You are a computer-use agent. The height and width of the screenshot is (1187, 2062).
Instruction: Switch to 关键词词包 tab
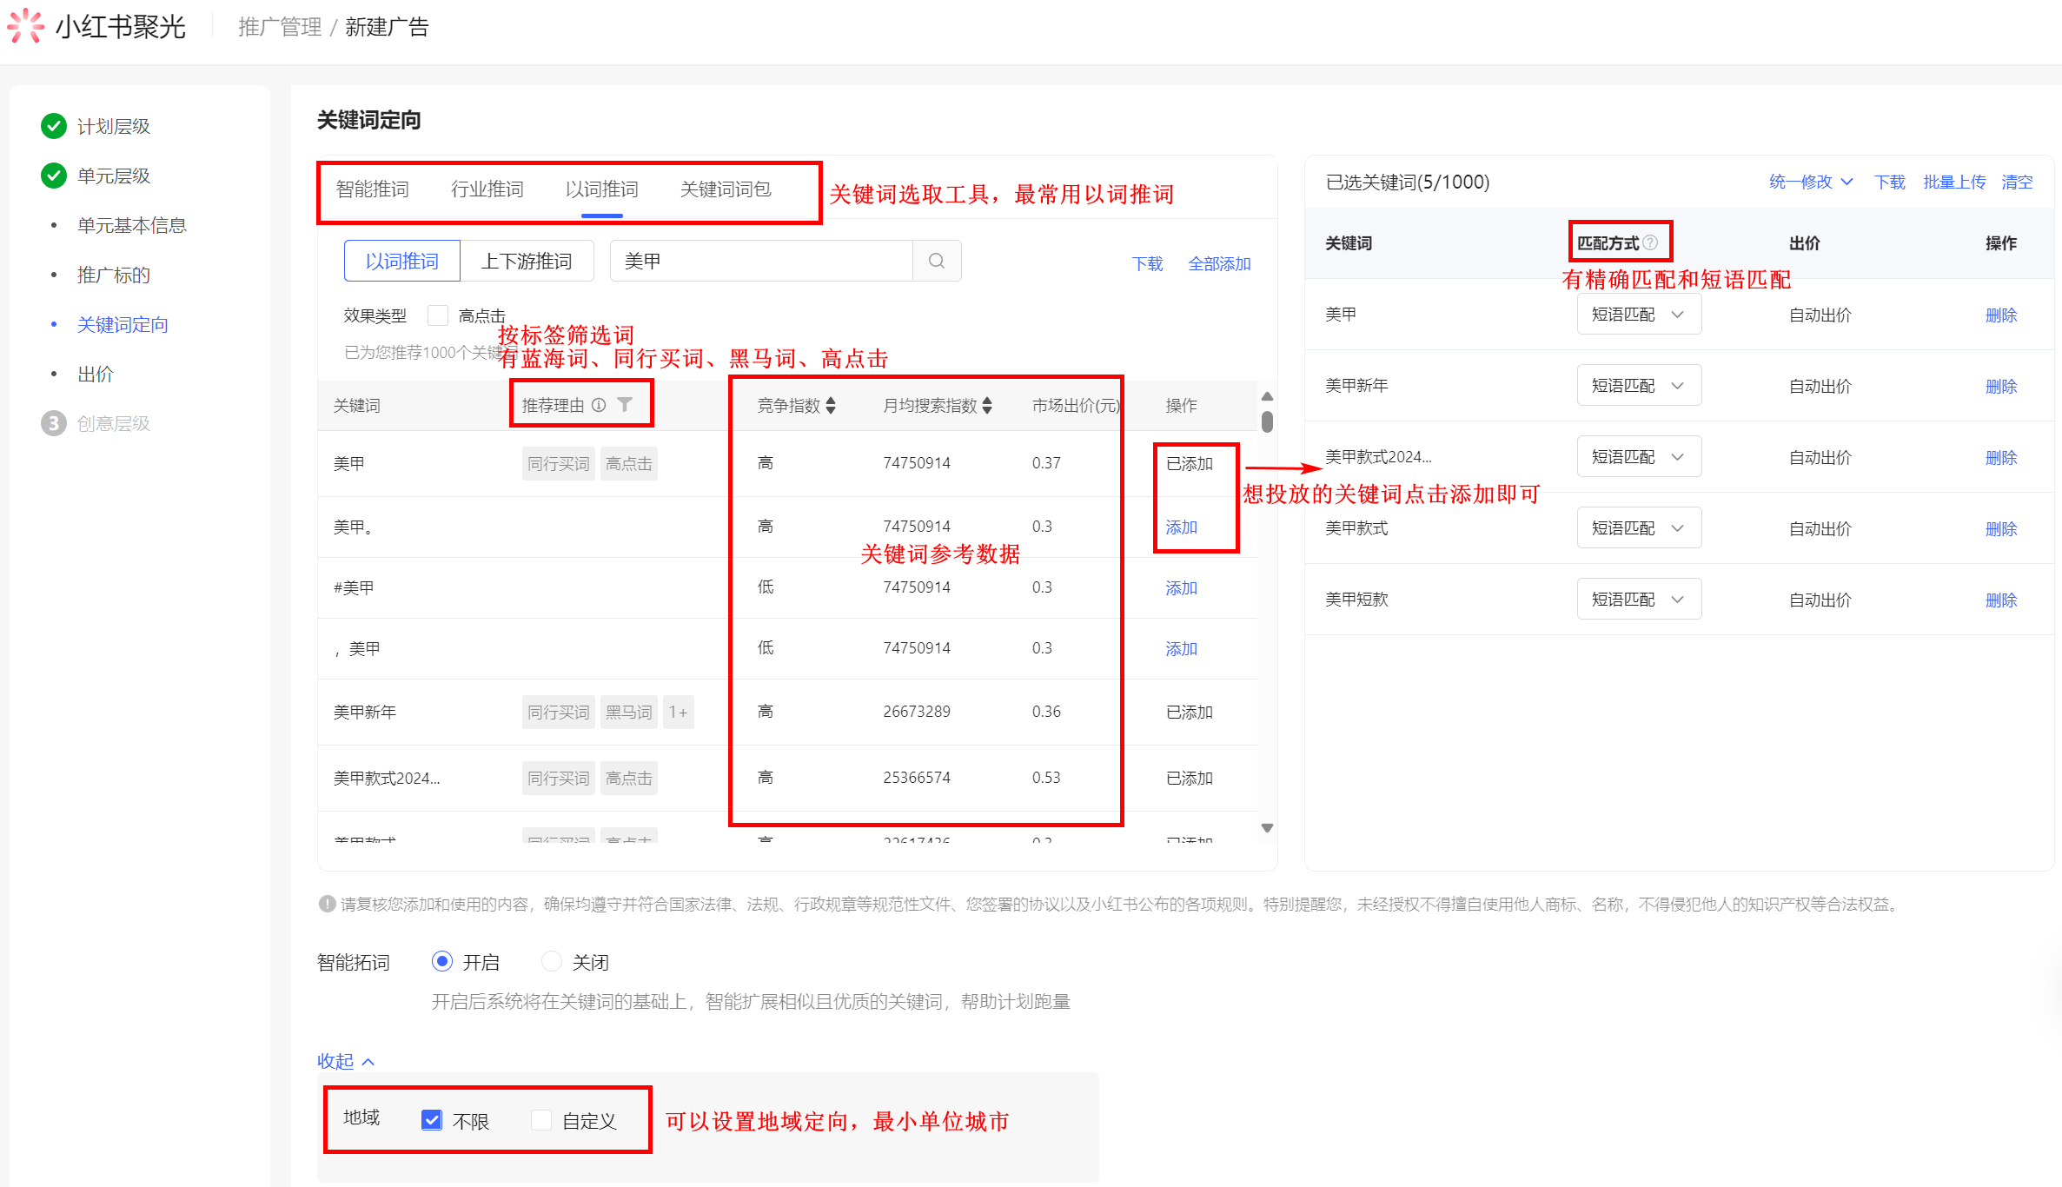(726, 189)
